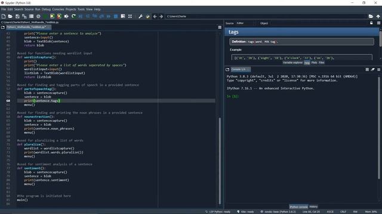The height and width of the screenshot is (214, 382).
Task: Open the Debug menu
Action: [x=46, y=10]
